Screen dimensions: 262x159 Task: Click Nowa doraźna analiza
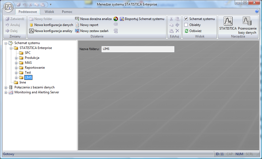[93, 19]
